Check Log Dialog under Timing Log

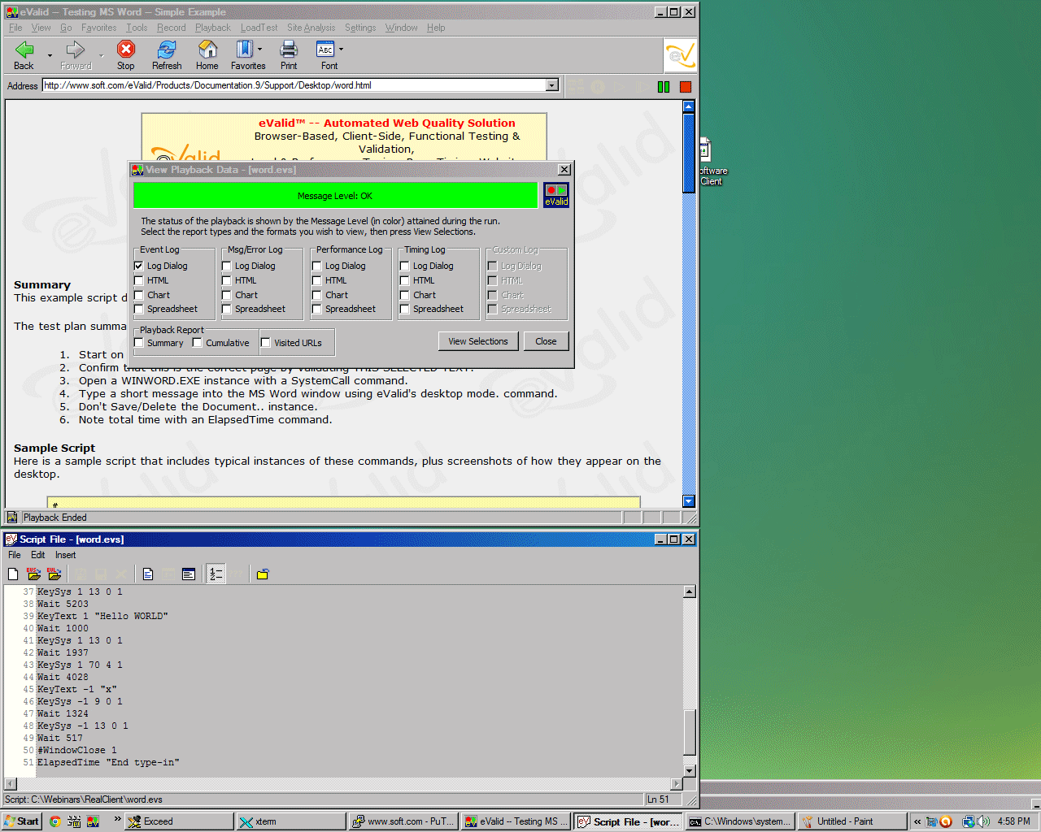coord(405,266)
